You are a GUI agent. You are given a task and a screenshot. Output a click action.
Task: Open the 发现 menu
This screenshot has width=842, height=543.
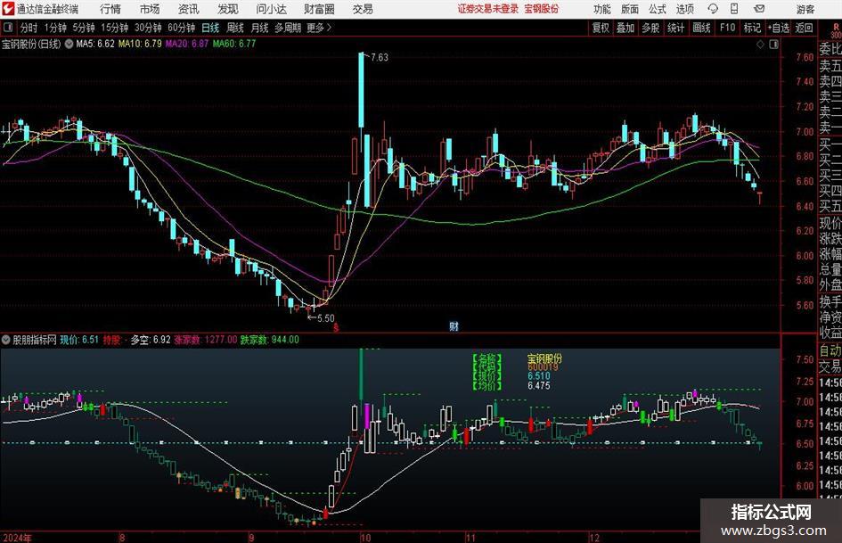(228, 9)
